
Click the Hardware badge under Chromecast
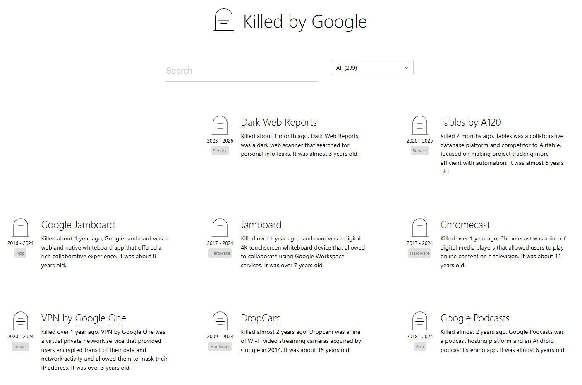coord(420,253)
